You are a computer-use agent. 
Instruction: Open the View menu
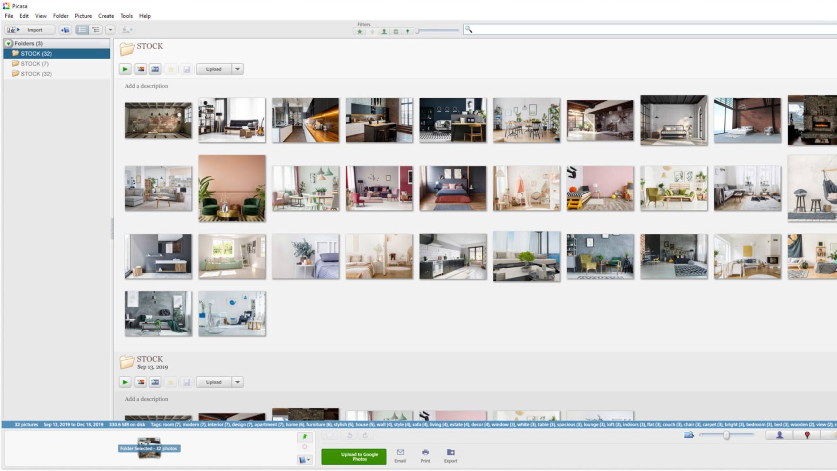coord(41,16)
